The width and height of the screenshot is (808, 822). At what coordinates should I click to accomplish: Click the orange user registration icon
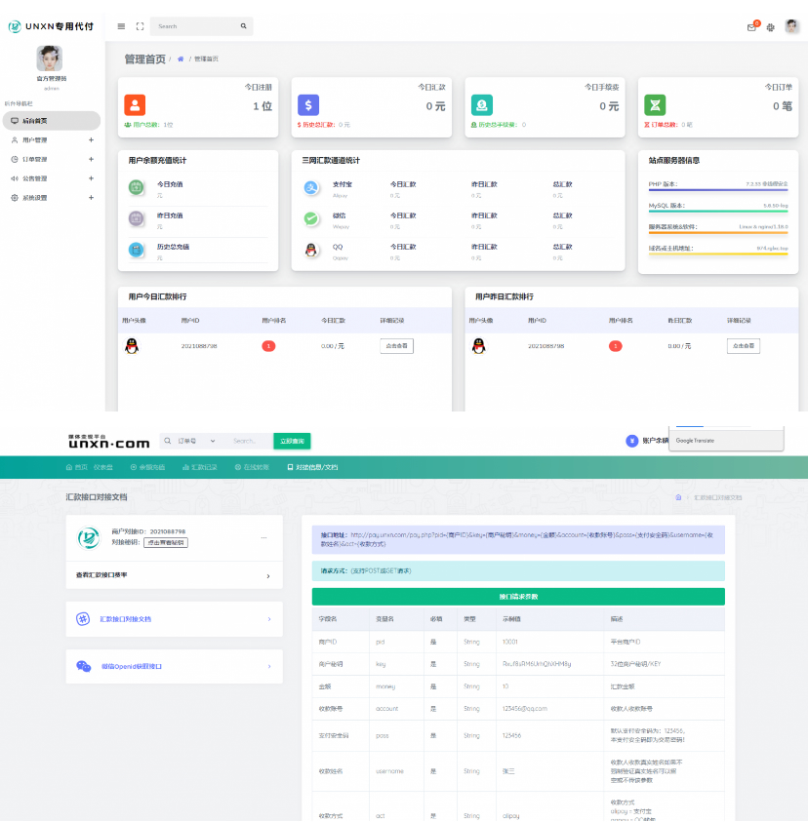(x=135, y=104)
